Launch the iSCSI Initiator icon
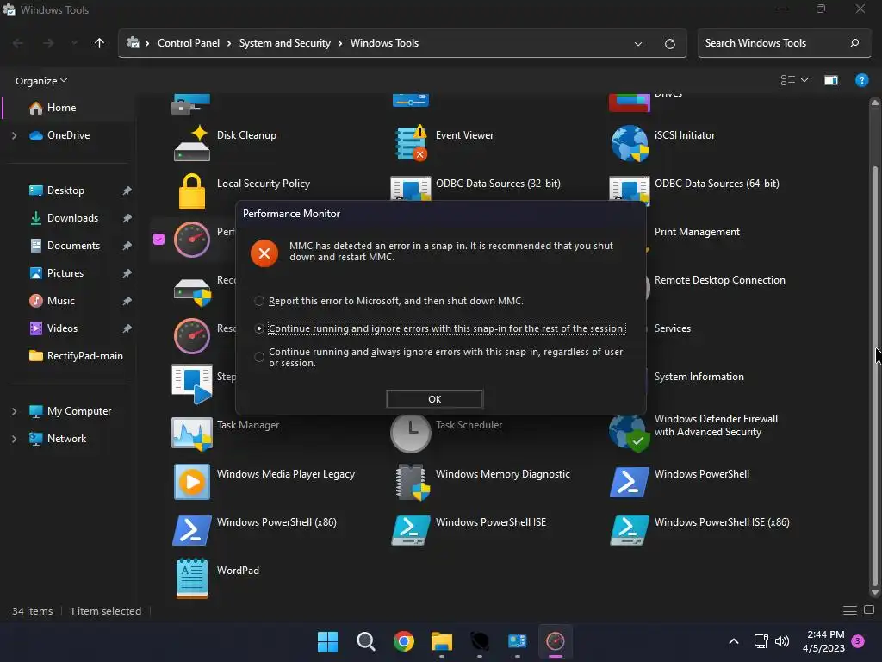882x662 pixels. pos(630,143)
